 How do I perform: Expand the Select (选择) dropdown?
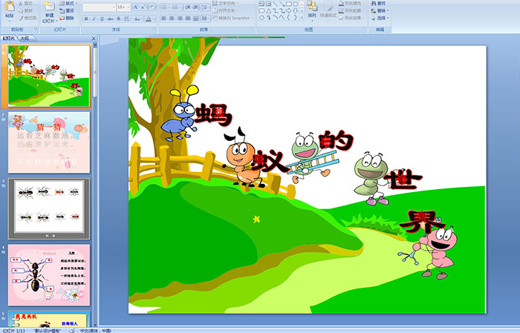(381, 18)
